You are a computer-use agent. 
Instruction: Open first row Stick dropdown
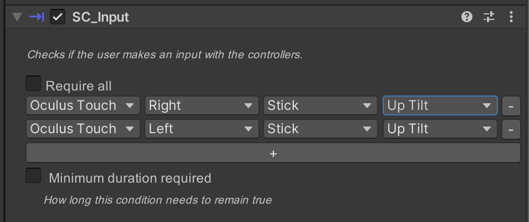(320, 105)
